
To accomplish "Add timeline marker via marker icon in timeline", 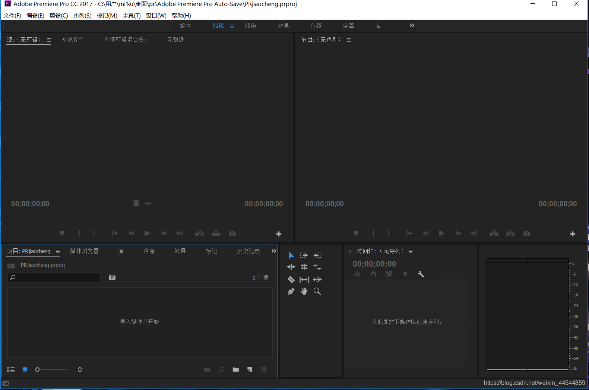I will point(405,274).
